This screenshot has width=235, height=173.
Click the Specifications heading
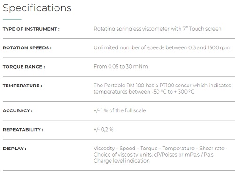tap(37, 8)
